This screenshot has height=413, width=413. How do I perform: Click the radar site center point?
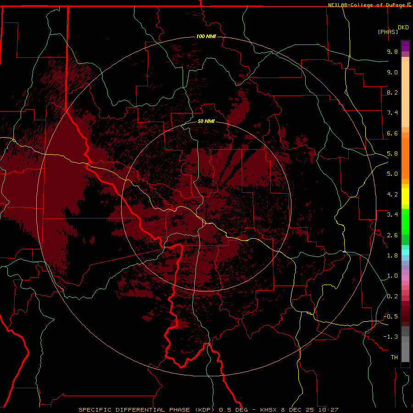click(206, 206)
